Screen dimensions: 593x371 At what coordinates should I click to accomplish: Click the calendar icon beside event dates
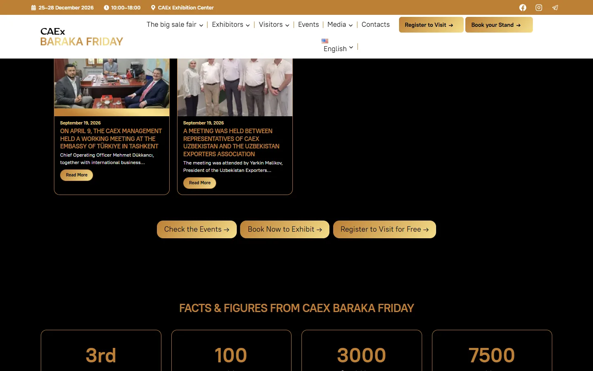coord(33,7)
